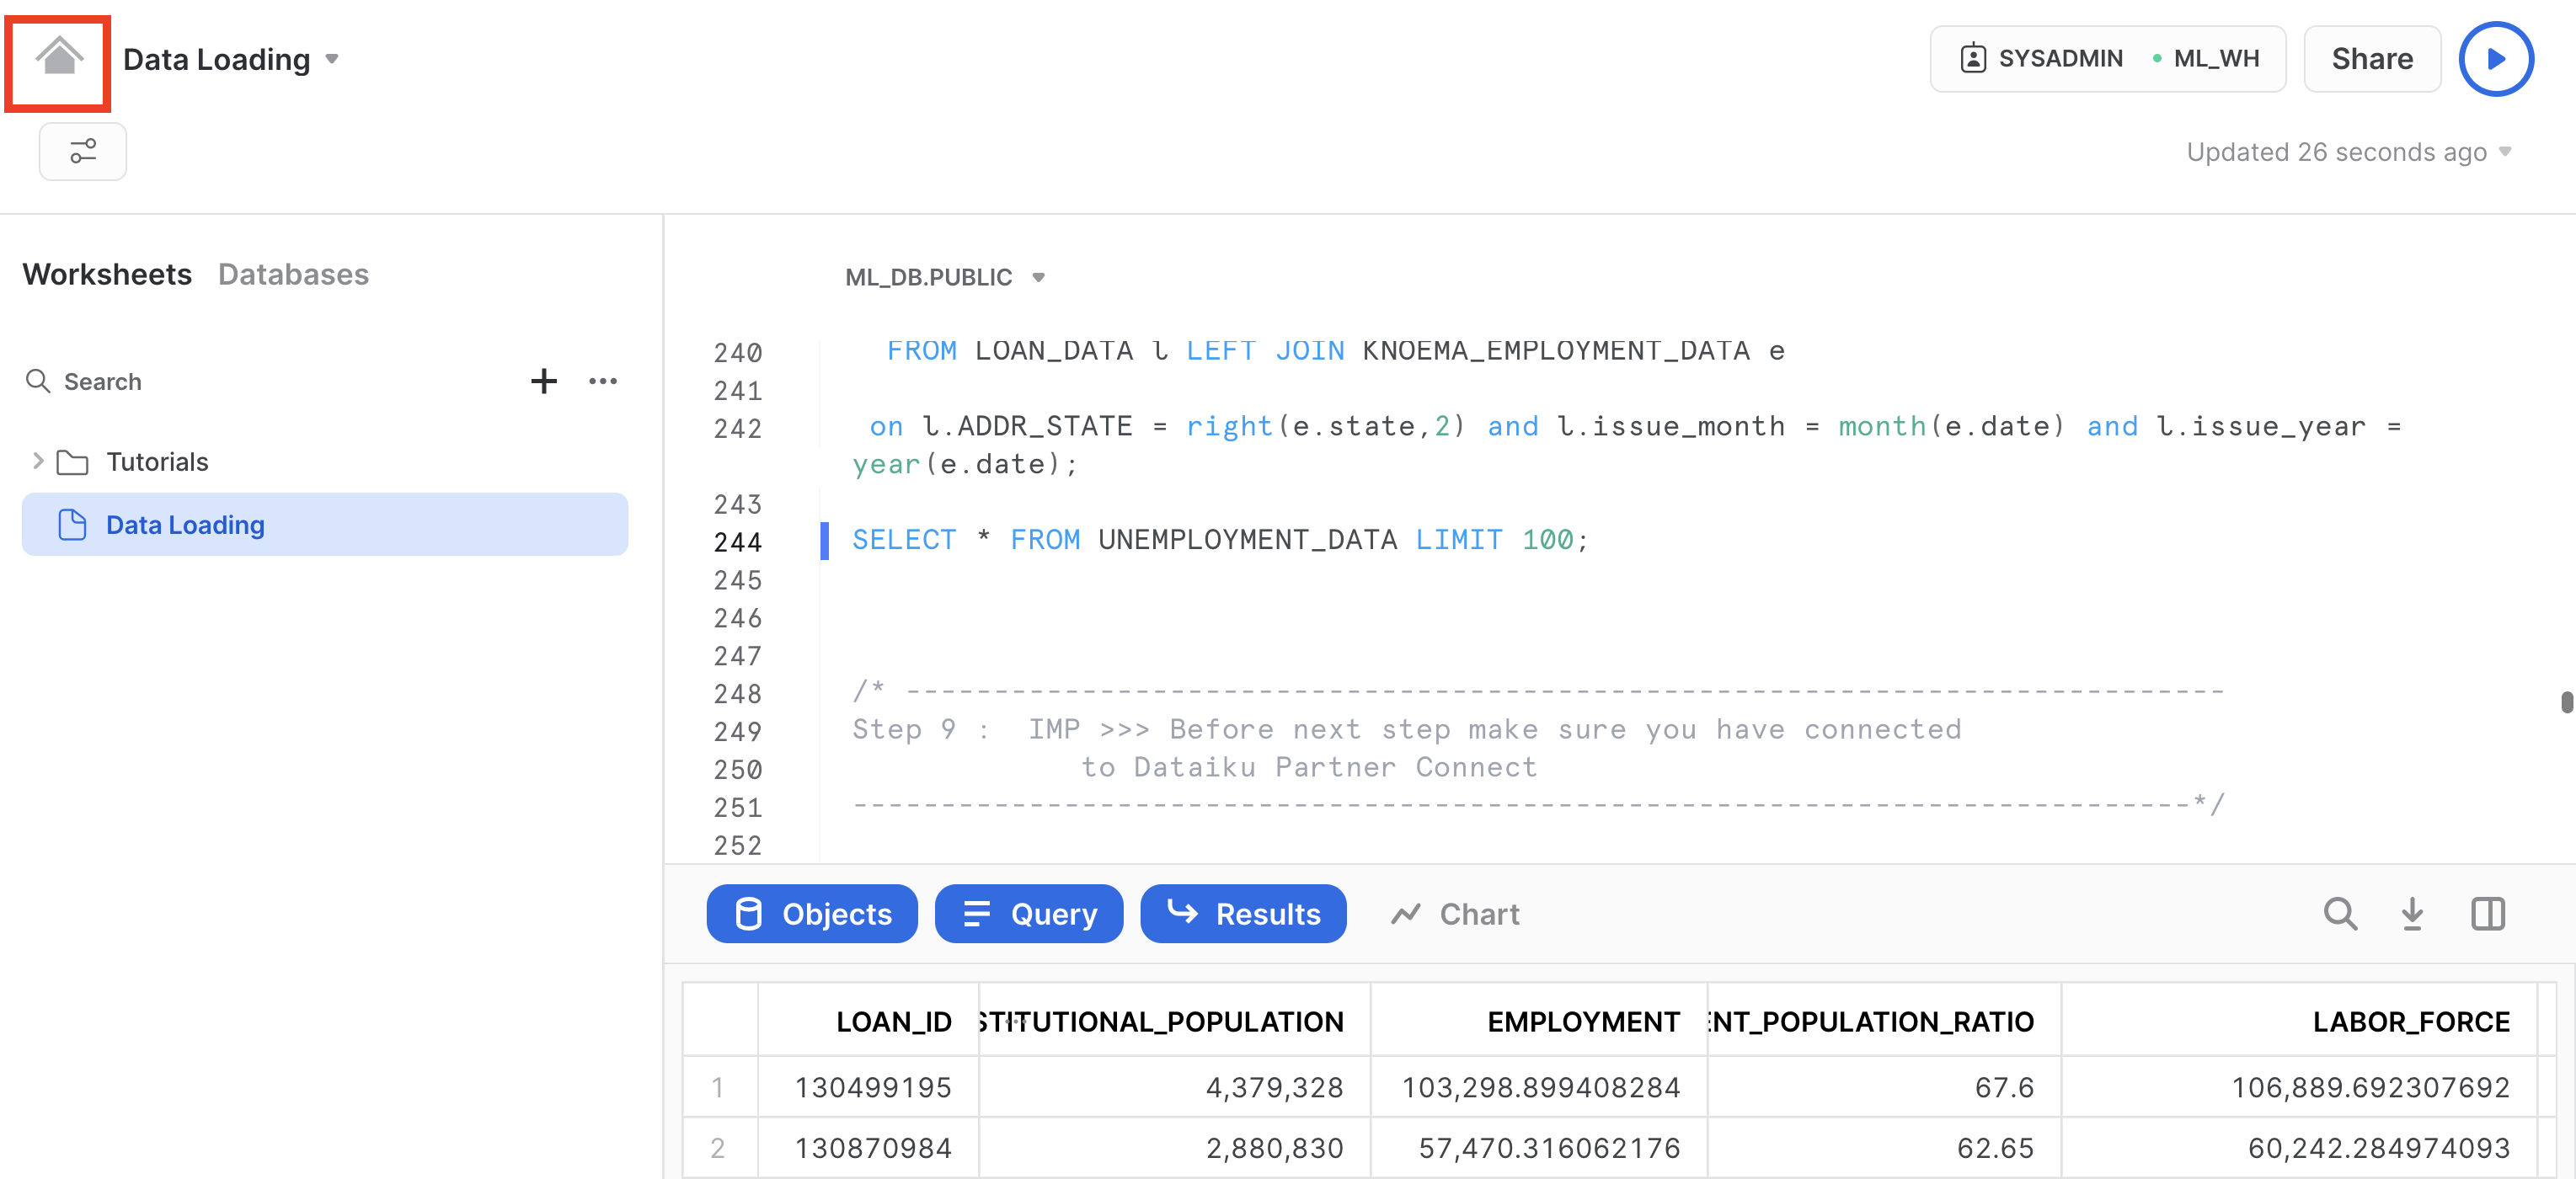The height and width of the screenshot is (1179, 2576).
Task: Download the query results
Action: pos(2412,913)
